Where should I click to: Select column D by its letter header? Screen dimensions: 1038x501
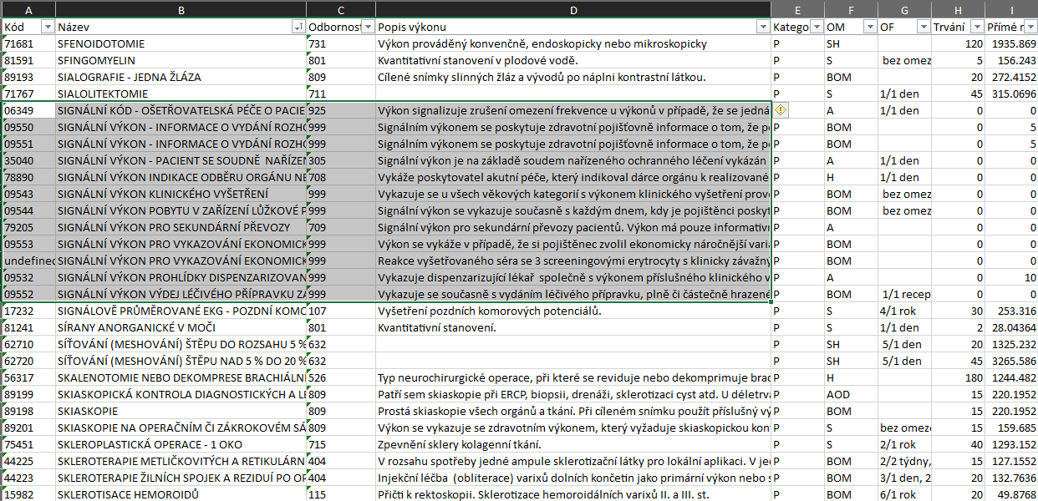pos(573,9)
